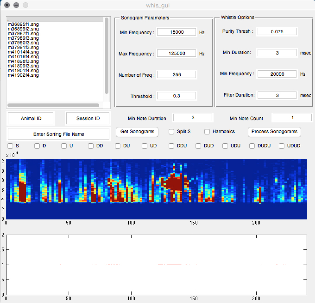Click the file list vertical scrollbar
This screenshot has height=303, width=315.
click(x=107, y=55)
